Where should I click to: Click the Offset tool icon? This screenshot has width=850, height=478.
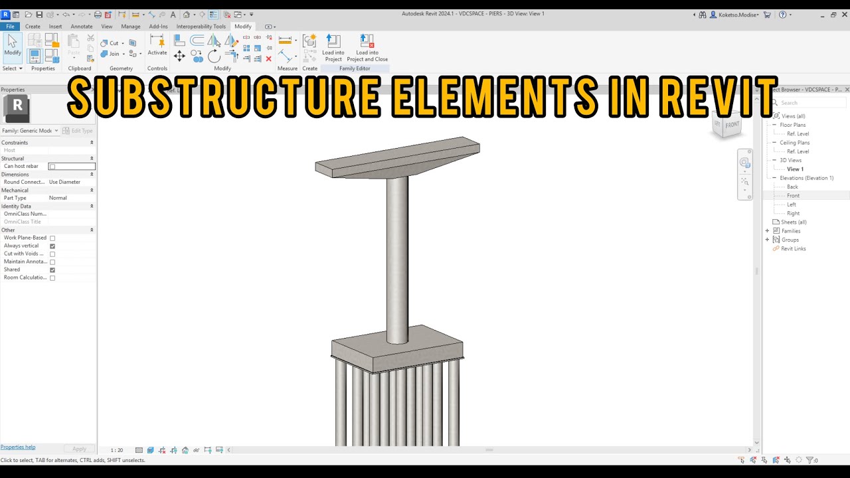coord(197,40)
